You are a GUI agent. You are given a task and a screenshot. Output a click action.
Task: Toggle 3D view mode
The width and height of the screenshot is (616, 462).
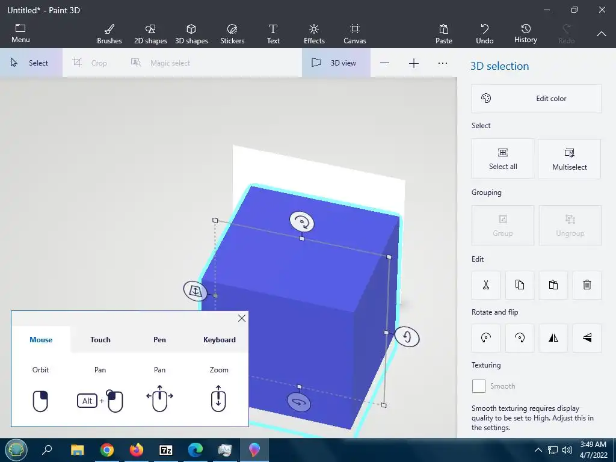pos(336,63)
